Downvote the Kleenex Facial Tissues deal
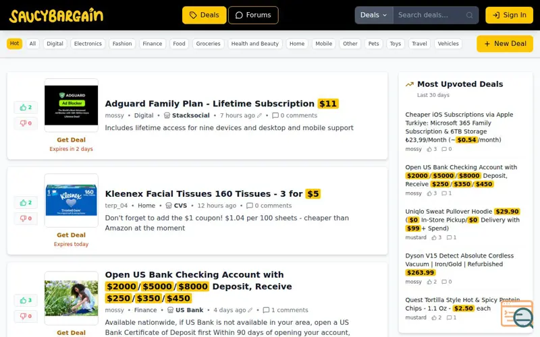Screen dimensions: 540x337 pos(26,218)
